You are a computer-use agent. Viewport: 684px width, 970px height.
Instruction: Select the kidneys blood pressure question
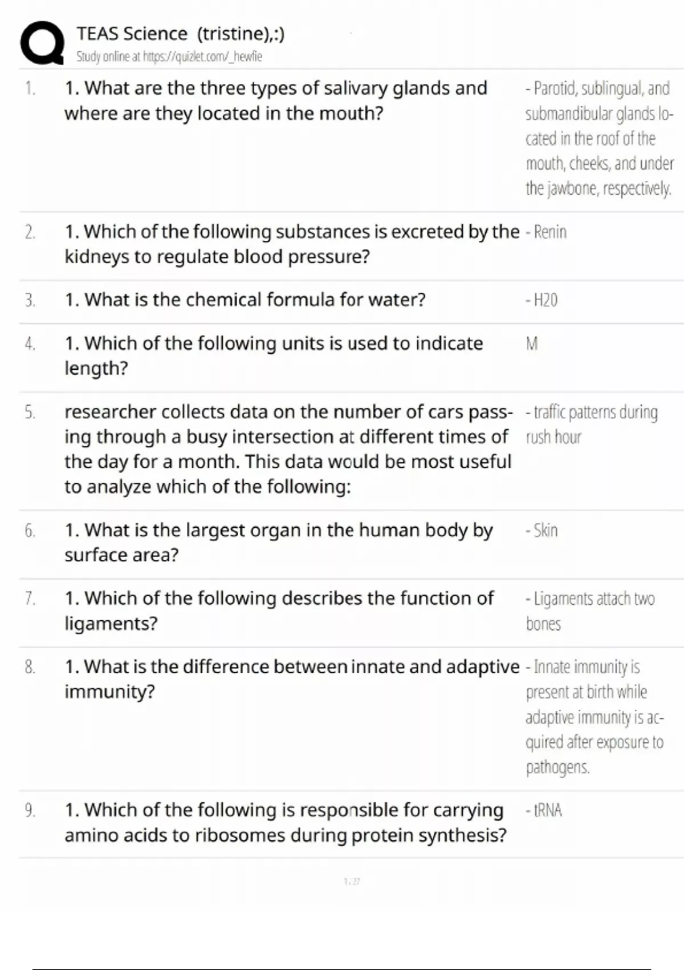point(291,244)
